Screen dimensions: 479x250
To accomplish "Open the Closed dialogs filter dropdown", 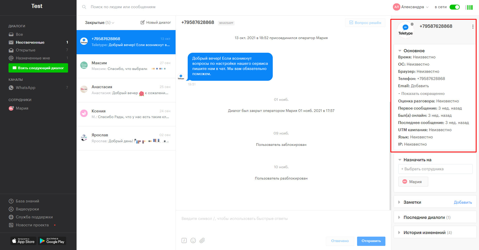I will 100,23.
